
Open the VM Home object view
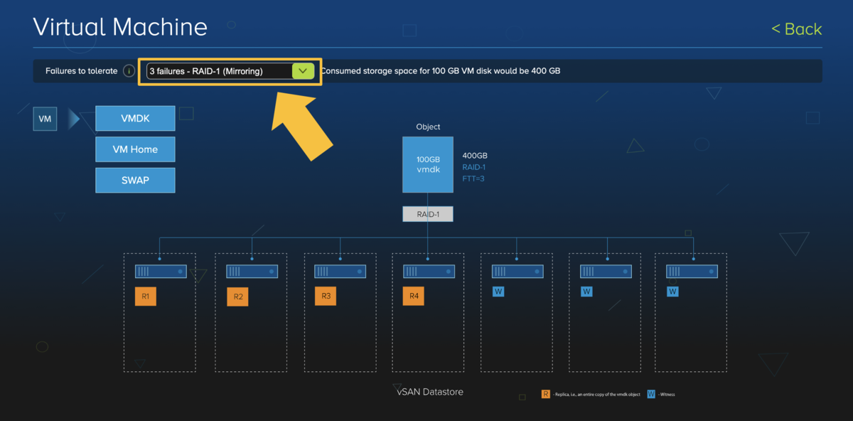point(135,149)
